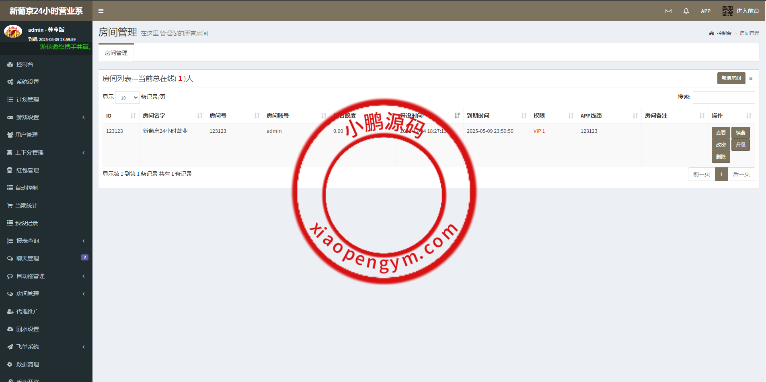Click the 删除 delete button for room 123123

(721, 156)
